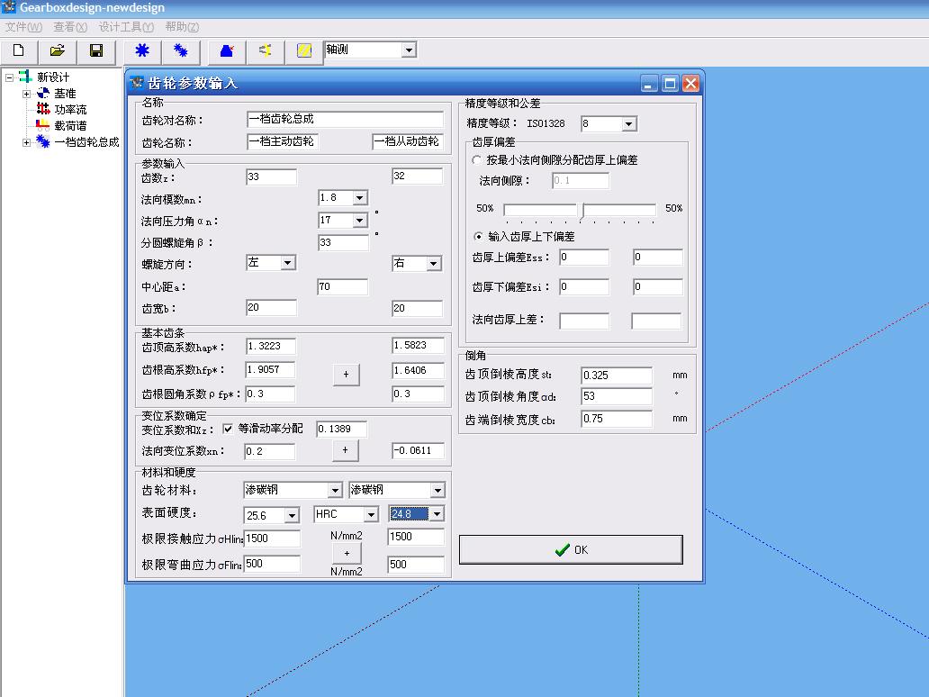Open the first 齿轮材料 渗碳钢 dropdown

336,490
